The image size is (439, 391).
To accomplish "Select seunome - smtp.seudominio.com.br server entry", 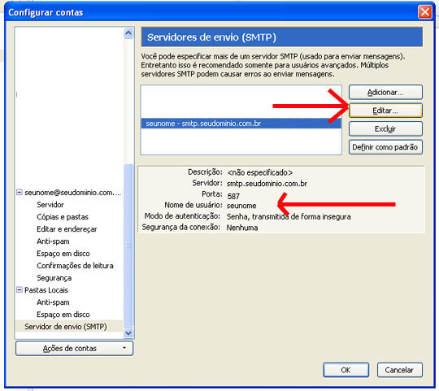I will click(x=241, y=124).
